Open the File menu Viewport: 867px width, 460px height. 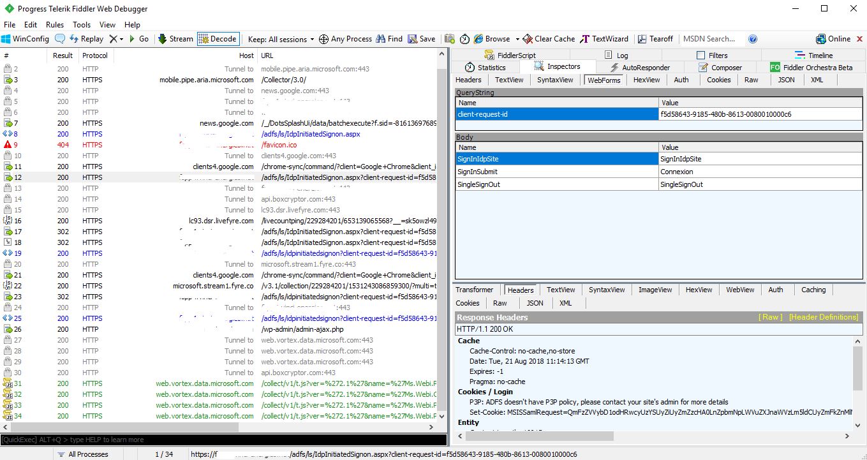click(10, 24)
